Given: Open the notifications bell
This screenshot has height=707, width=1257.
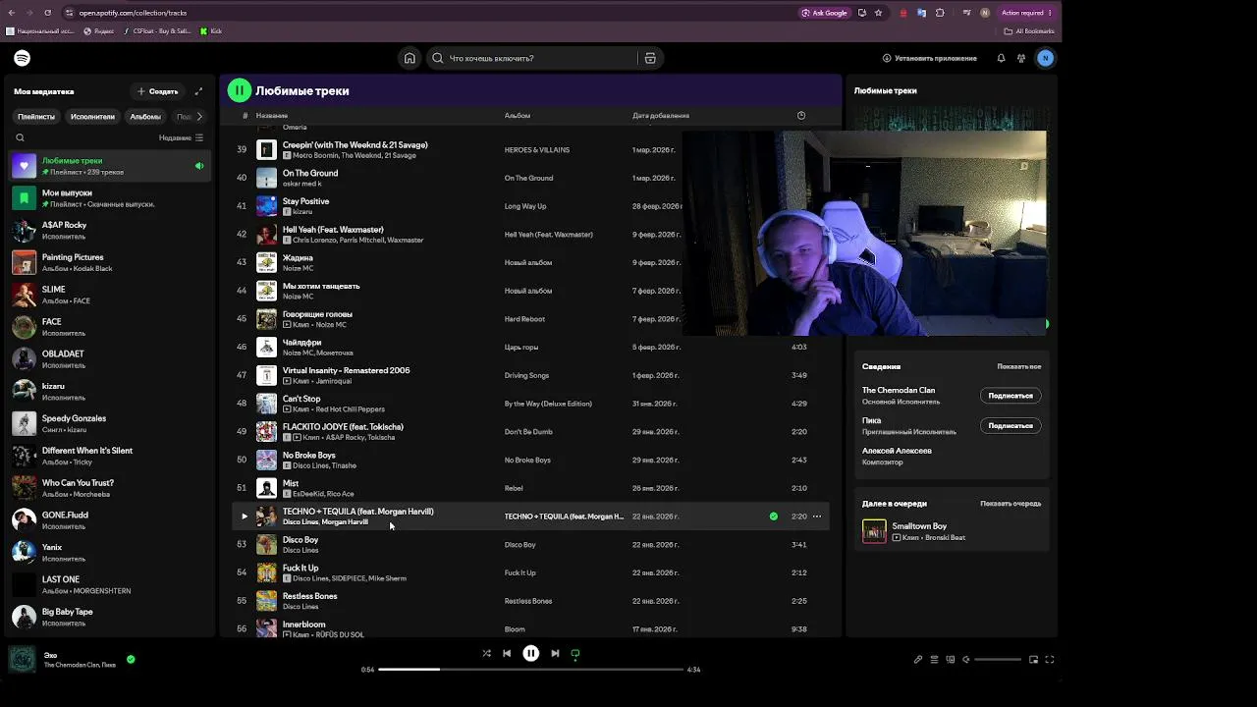Looking at the screenshot, I should click(1001, 58).
